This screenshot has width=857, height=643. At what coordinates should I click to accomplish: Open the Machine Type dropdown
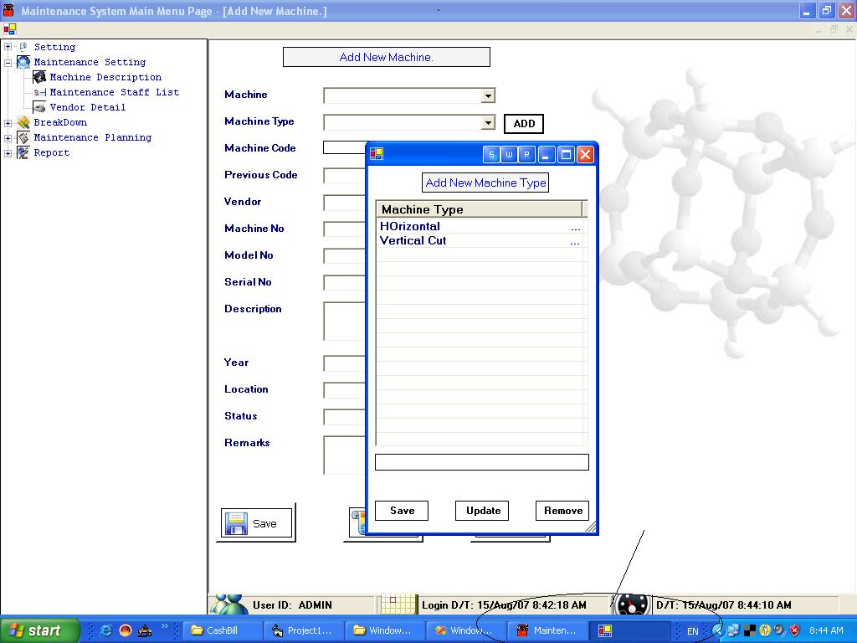coord(488,123)
